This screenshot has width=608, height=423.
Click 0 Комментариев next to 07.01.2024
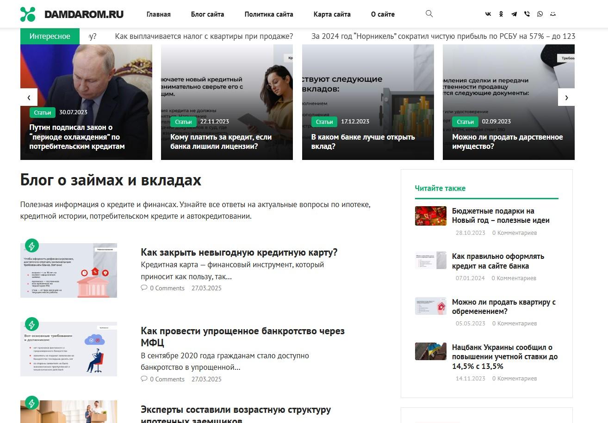(x=514, y=278)
